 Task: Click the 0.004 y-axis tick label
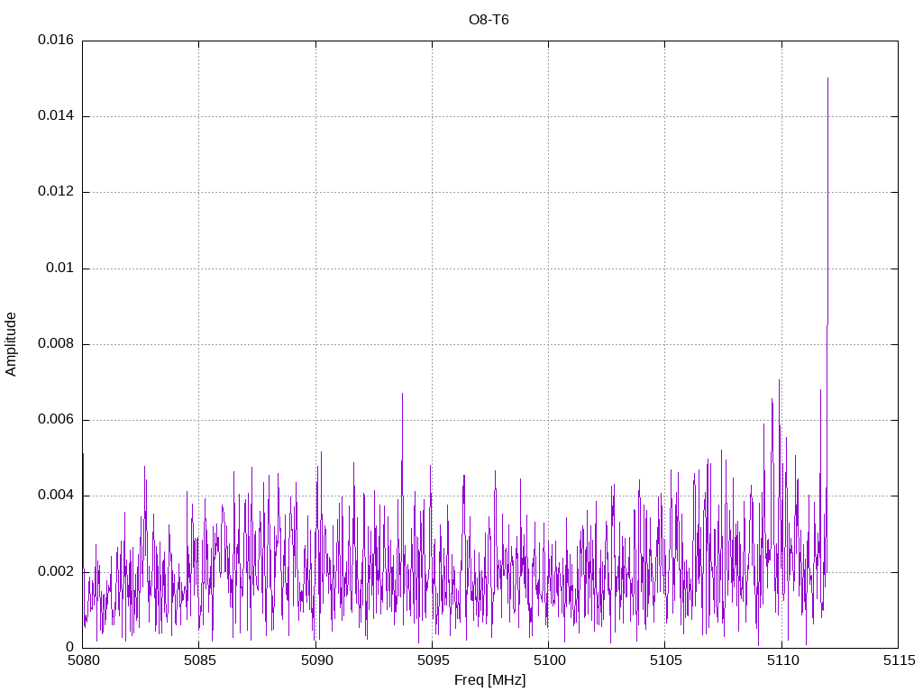click(x=56, y=496)
